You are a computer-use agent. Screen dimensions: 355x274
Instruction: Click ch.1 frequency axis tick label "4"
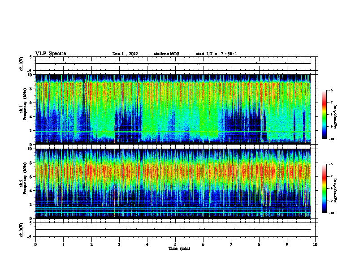31,117
